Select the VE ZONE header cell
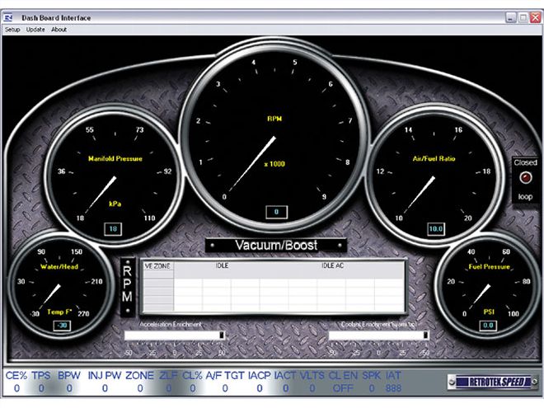Screen dimensions: 544x408 tap(157, 266)
